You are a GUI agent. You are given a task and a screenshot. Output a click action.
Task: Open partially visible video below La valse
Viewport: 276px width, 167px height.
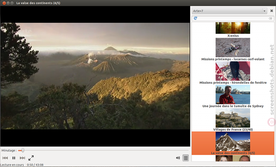pos(233,158)
